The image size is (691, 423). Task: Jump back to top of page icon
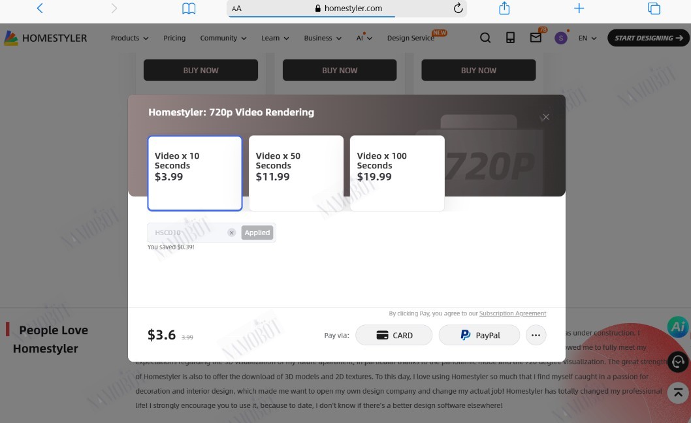(678, 392)
